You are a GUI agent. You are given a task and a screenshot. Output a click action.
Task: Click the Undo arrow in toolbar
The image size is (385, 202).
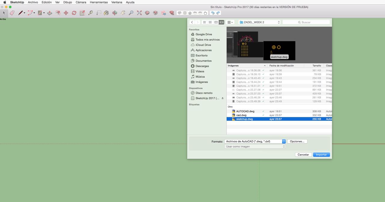213,13
